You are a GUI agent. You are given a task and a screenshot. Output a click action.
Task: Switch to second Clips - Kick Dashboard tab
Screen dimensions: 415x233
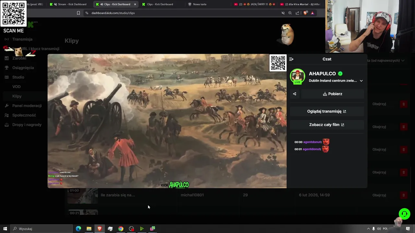(160, 4)
